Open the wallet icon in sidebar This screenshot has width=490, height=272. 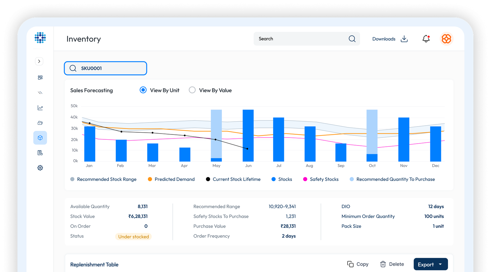click(x=40, y=123)
